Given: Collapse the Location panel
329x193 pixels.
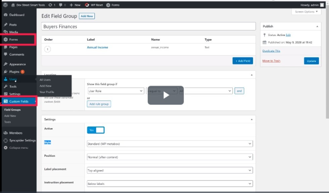Looking at the screenshot, I should coord(251,75).
